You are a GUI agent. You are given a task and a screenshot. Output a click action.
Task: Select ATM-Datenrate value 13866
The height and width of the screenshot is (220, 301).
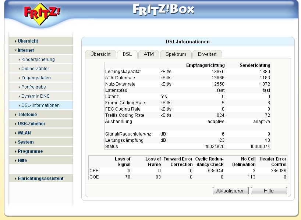[x=218, y=78]
